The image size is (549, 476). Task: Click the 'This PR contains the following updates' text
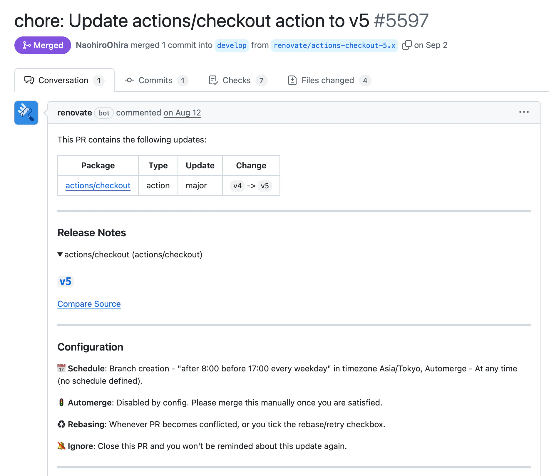(x=132, y=140)
